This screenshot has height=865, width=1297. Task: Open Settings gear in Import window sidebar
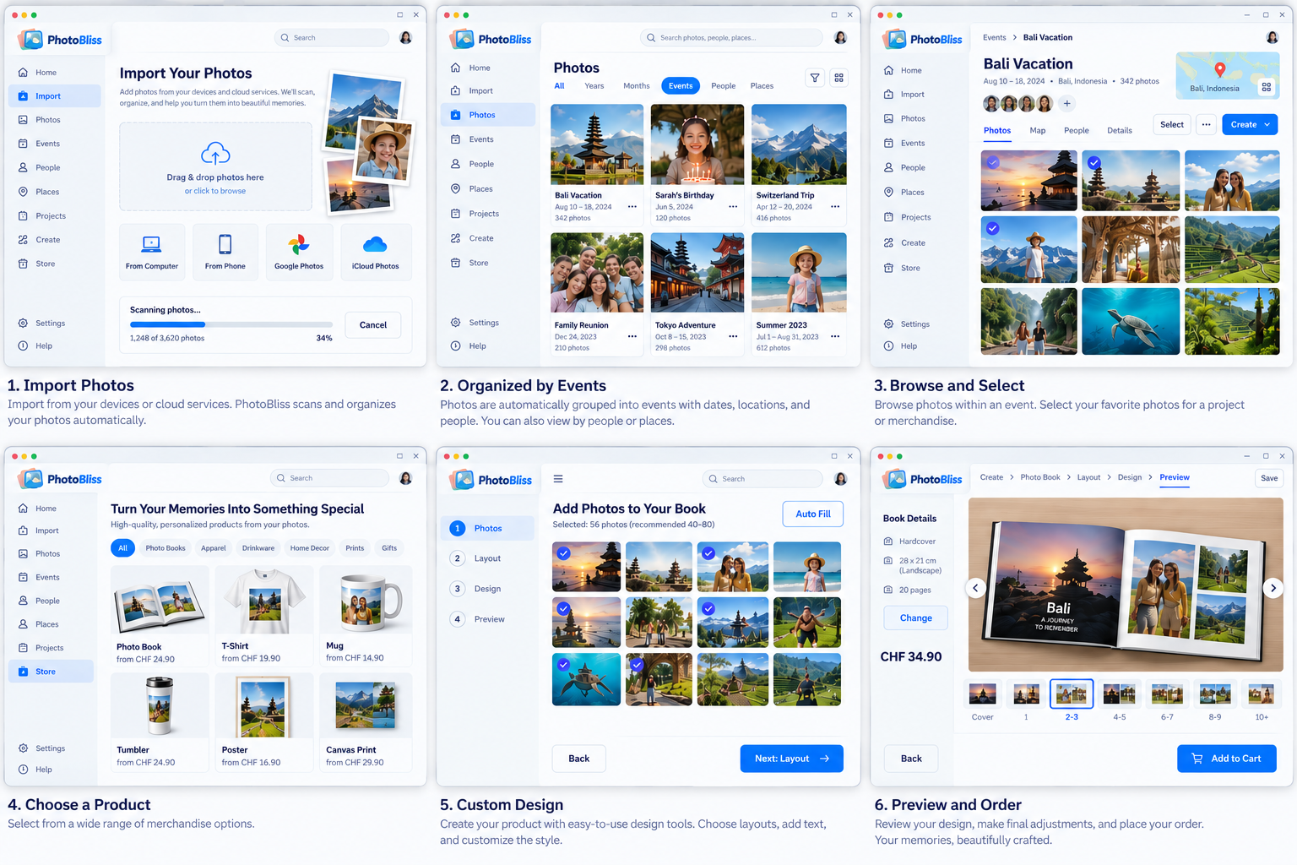pos(23,324)
